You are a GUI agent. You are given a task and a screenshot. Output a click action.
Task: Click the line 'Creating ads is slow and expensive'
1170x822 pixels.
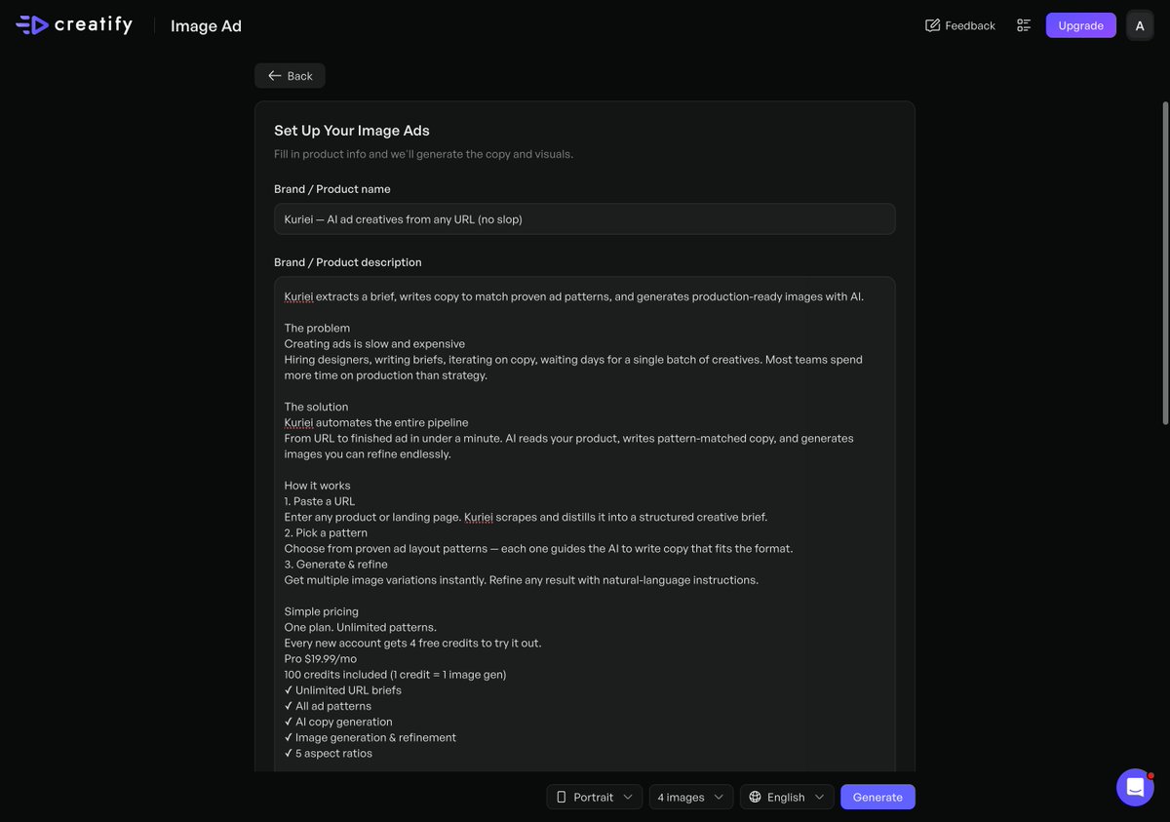point(374,344)
